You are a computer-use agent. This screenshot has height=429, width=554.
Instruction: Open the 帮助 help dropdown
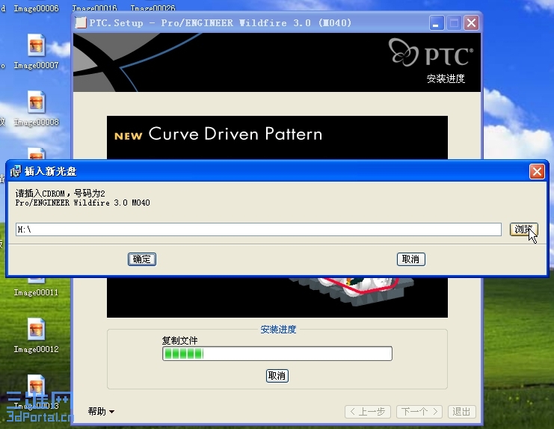tap(101, 411)
